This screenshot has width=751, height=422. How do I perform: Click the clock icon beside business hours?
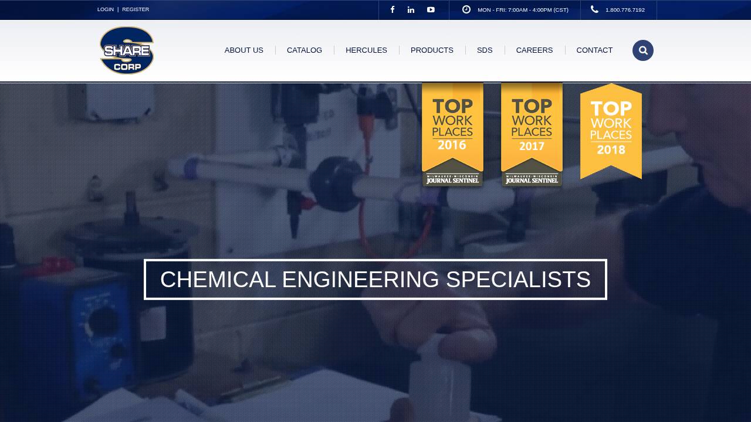(x=466, y=9)
